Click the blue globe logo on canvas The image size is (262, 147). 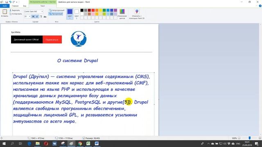[79, 39]
